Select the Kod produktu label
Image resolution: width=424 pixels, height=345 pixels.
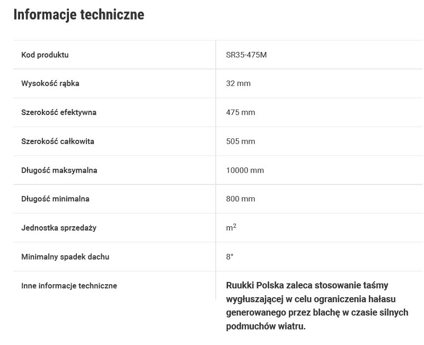click(x=45, y=55)
